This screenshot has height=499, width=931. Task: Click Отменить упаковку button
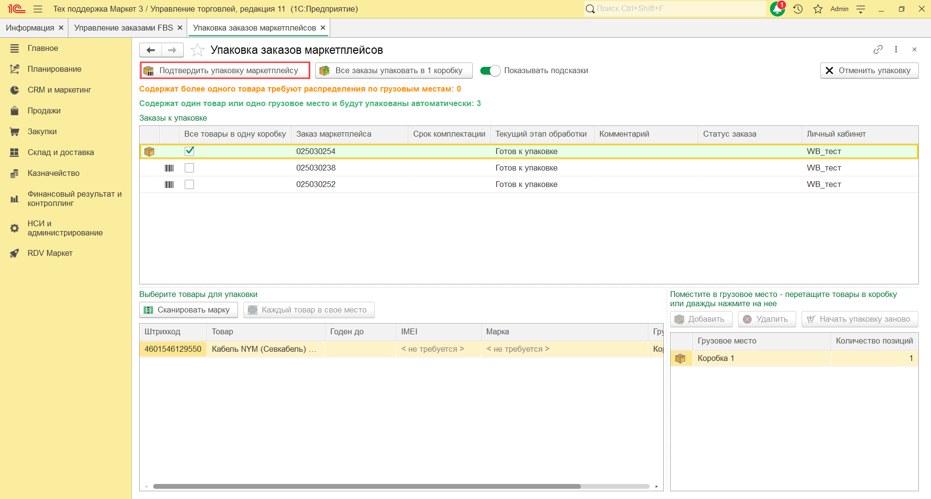[x=869, y=71]
